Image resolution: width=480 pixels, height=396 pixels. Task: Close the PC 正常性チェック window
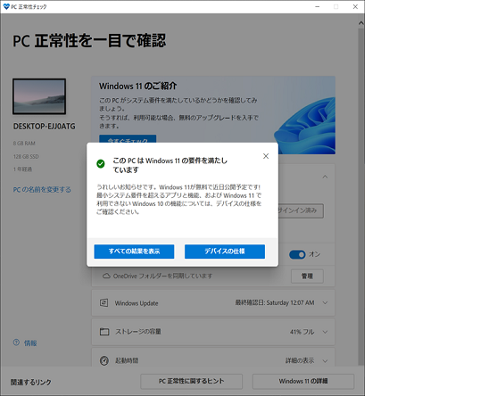(x=355, y=6)
